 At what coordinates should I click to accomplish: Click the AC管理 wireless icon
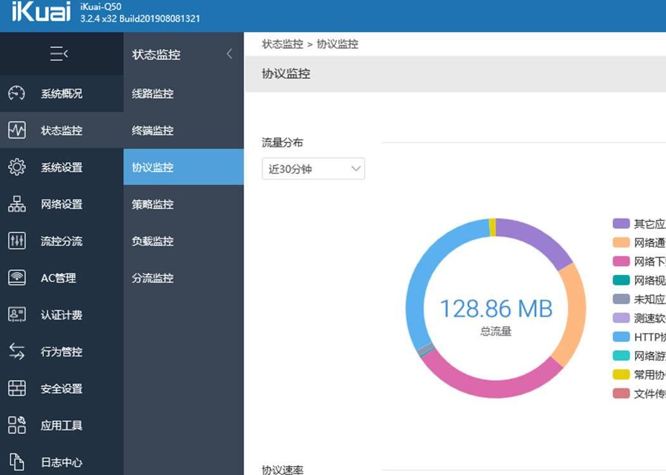coord(16,277)
